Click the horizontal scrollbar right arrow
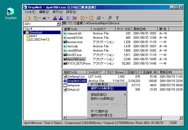188x130 pixels. (x=181, y=118)
